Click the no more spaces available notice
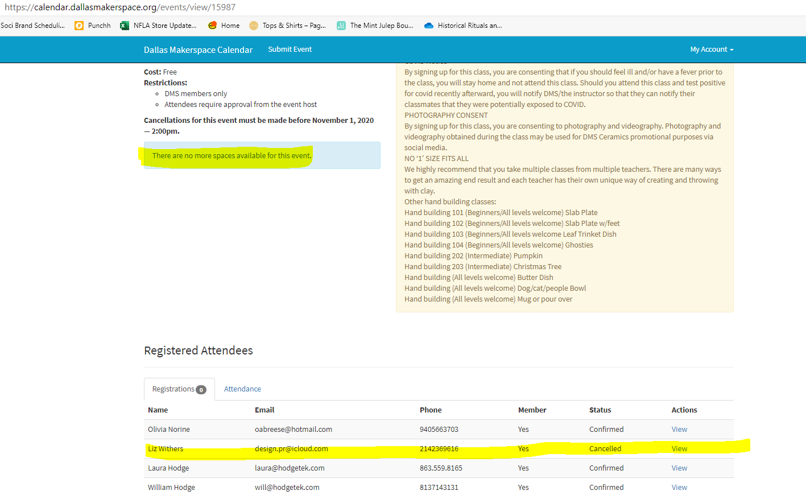The height and width of the screenshot is (503, 806). click(x=232, y=156)
